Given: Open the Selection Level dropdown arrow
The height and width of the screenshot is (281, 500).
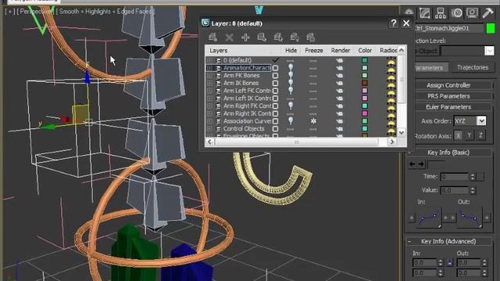Looking at the screenshot, I should 489,51.
